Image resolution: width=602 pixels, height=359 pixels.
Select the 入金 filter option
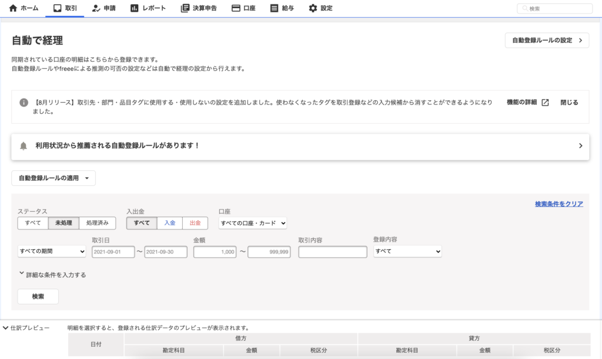(169, 223)
